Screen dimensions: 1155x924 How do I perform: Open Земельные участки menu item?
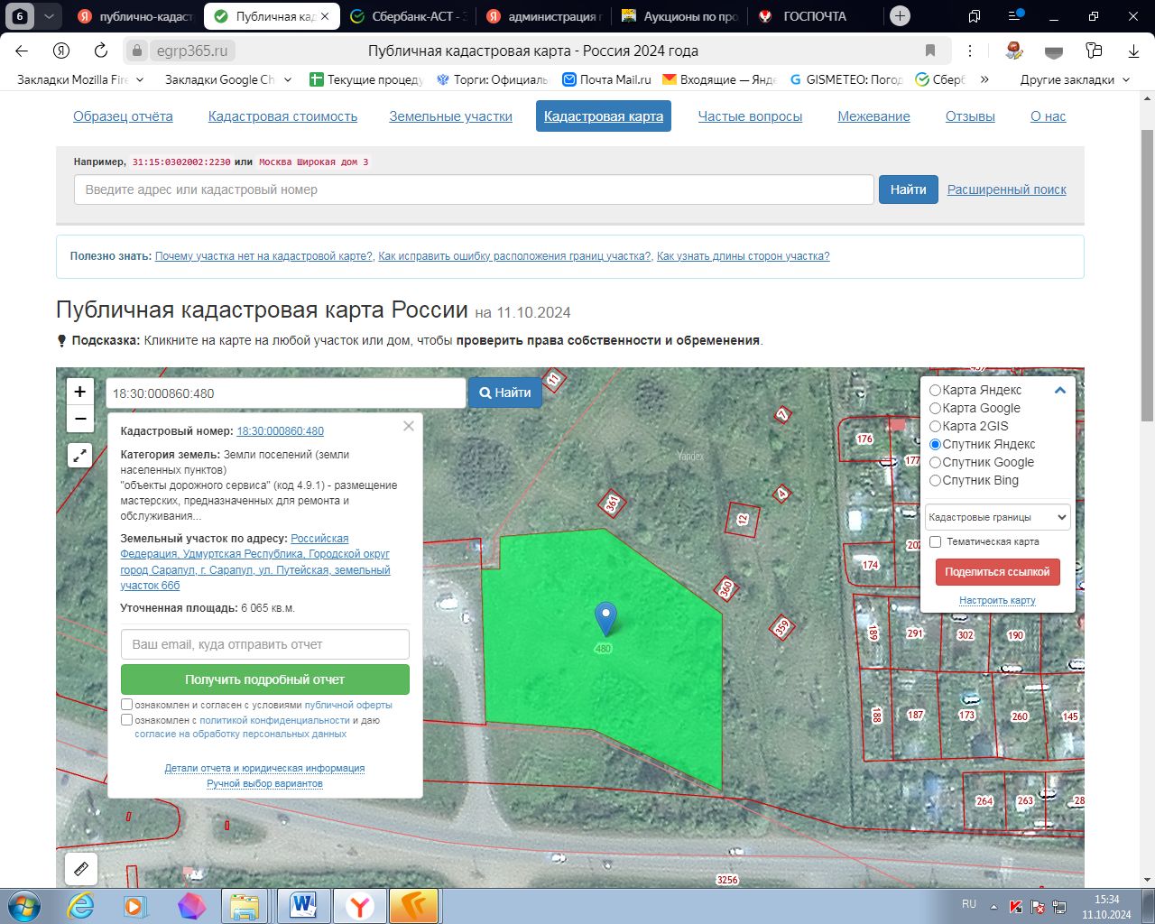click(450, 116)
